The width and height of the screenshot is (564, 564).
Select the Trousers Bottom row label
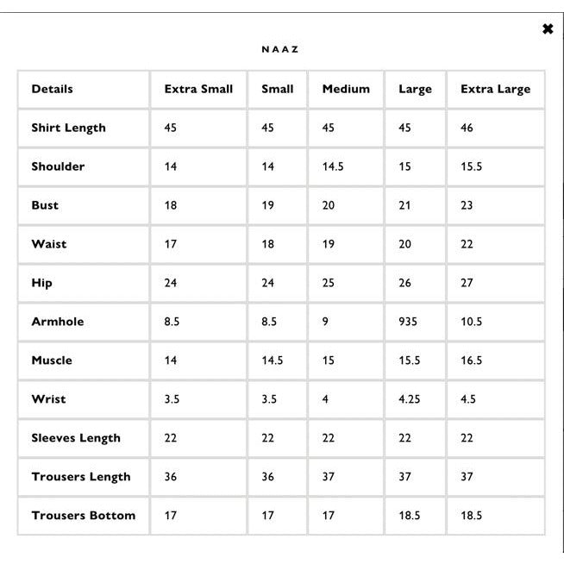point(84,516)
